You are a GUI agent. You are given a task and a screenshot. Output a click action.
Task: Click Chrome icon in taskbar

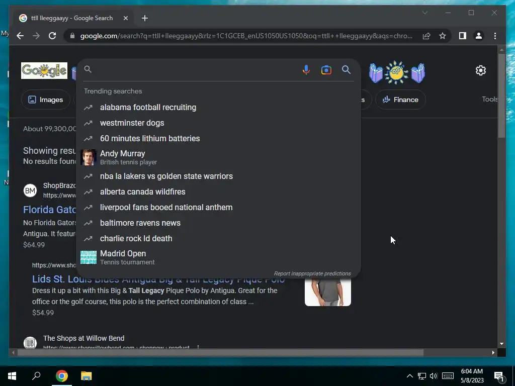point(61,376)
